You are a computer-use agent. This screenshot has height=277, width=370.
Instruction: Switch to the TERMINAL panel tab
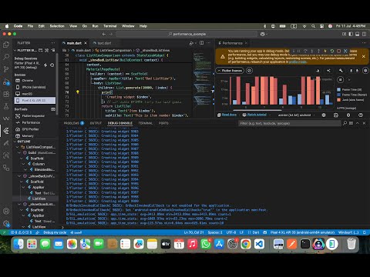[x=146, y=123]
